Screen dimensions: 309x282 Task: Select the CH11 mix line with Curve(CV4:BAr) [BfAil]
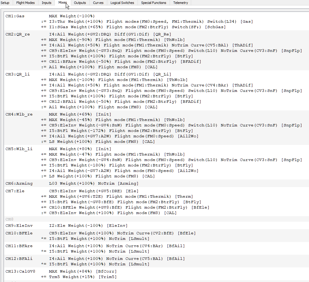point(117,246)
